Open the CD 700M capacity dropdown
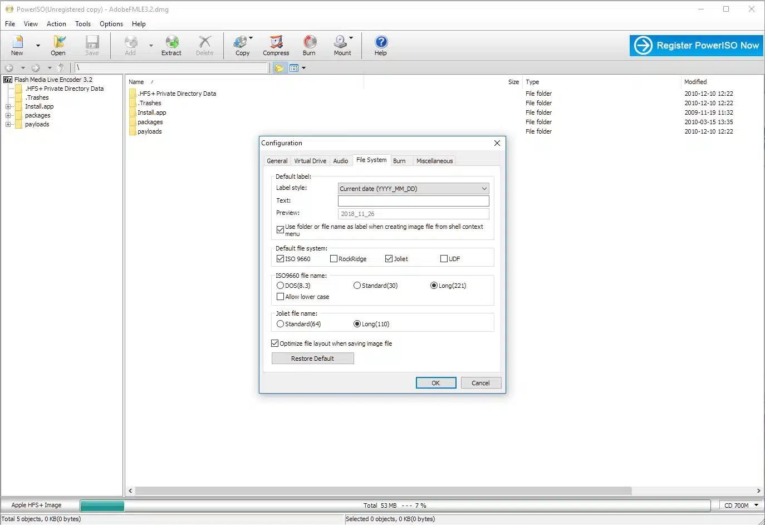 point(756,505)
